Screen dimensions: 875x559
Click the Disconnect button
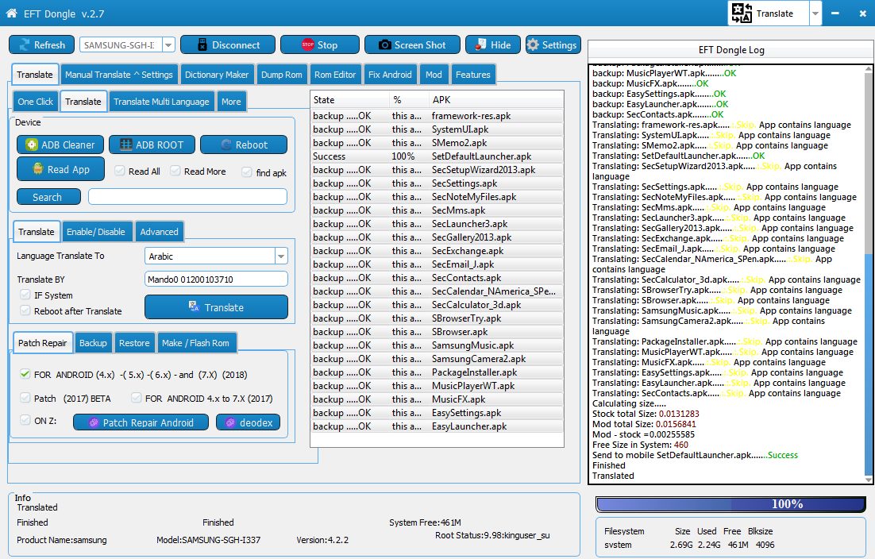coord(228,44)
